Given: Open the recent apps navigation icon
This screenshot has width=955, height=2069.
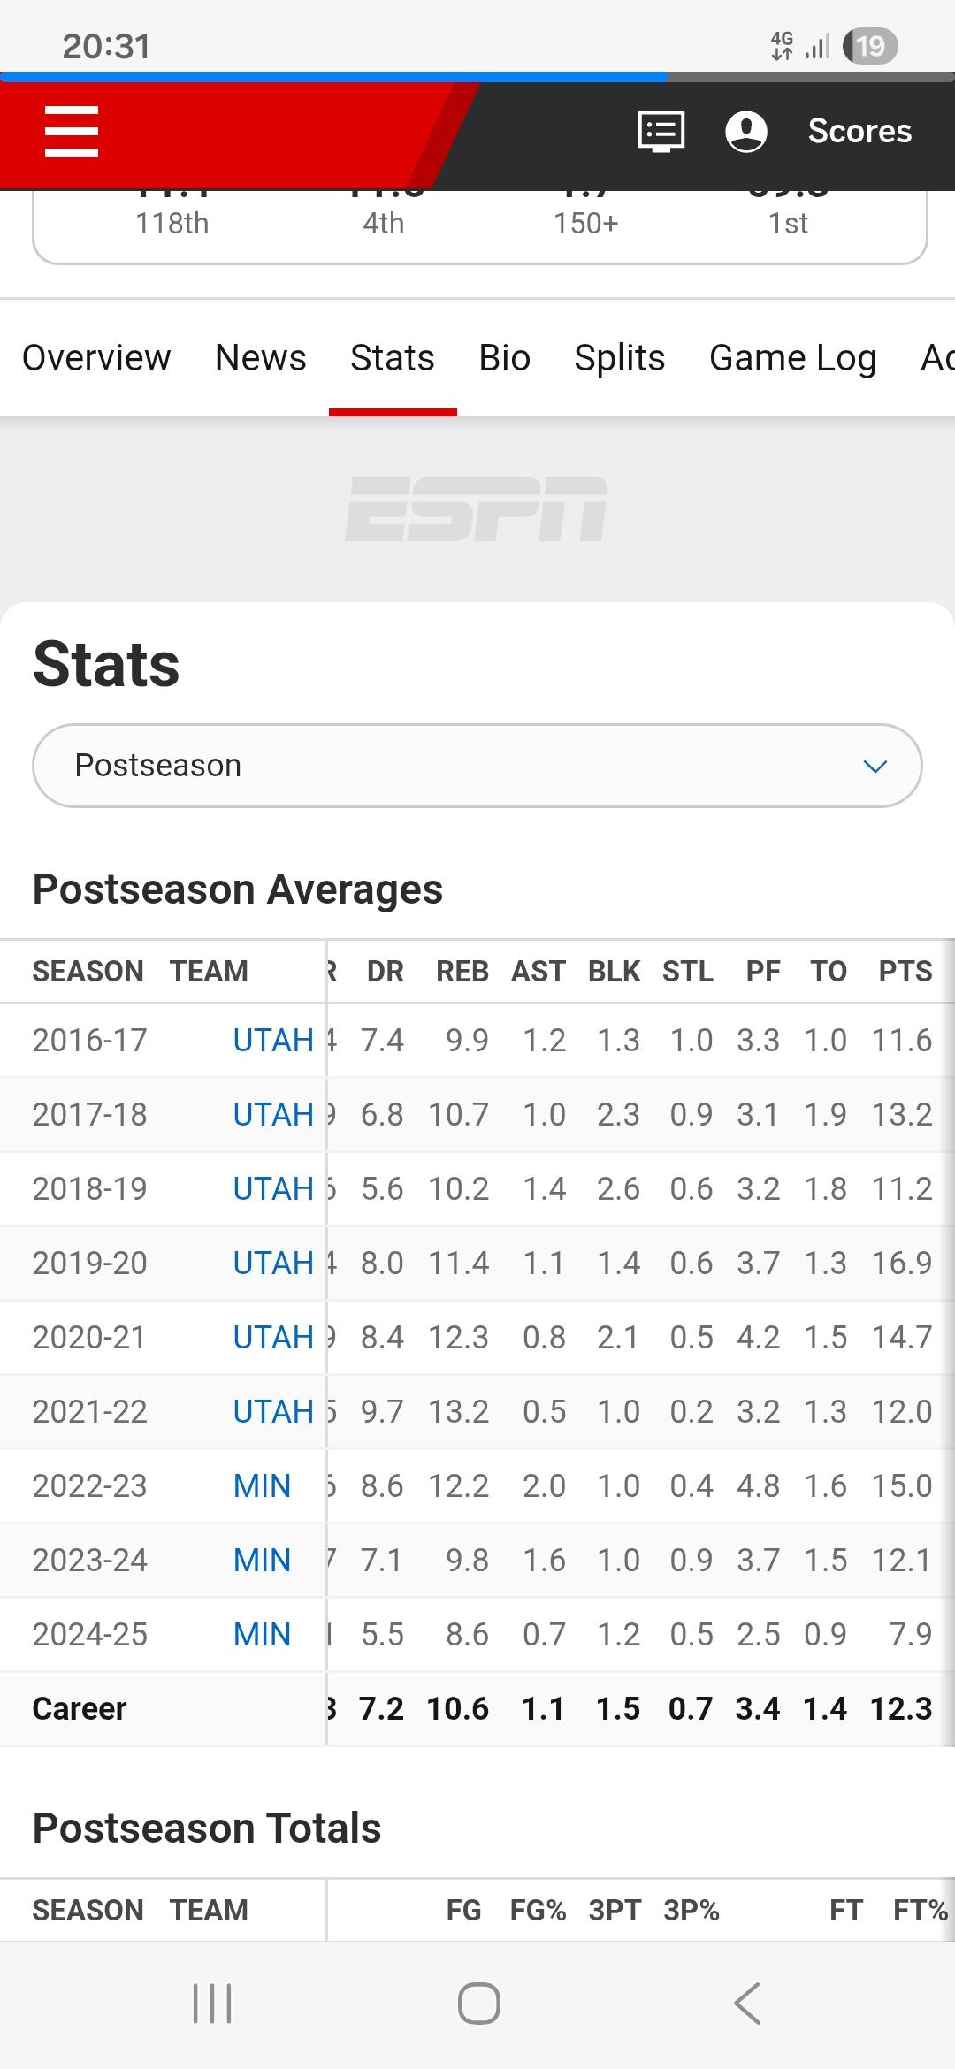Looking at the screenshot, I should pos(212,2004).
